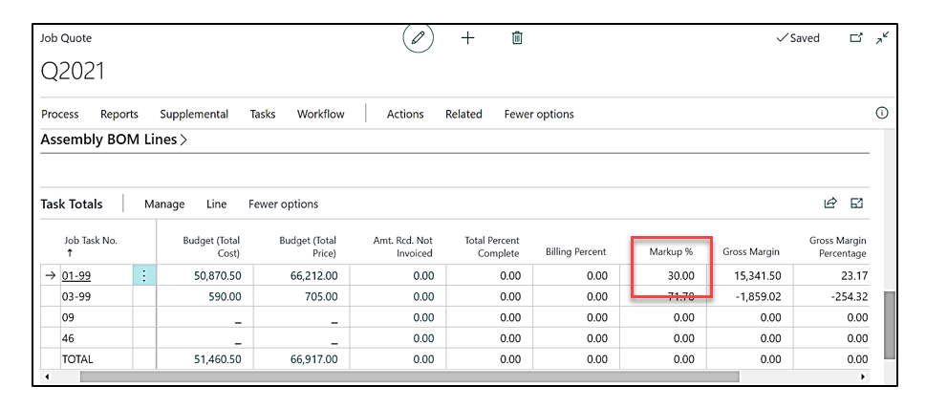The height and width of the screenshot is (408, 926).
Task: Click the trash can delete icon
Action: 517,38
